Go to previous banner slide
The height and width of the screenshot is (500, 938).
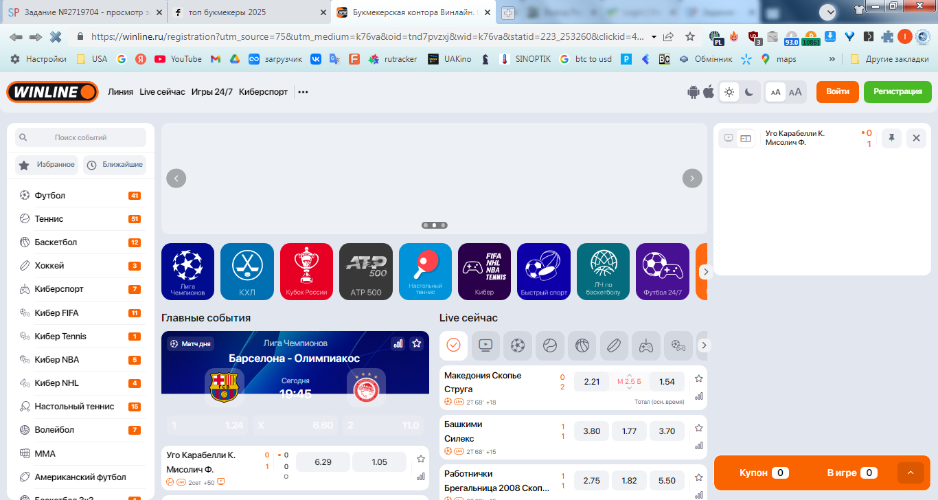click(176, 179)
